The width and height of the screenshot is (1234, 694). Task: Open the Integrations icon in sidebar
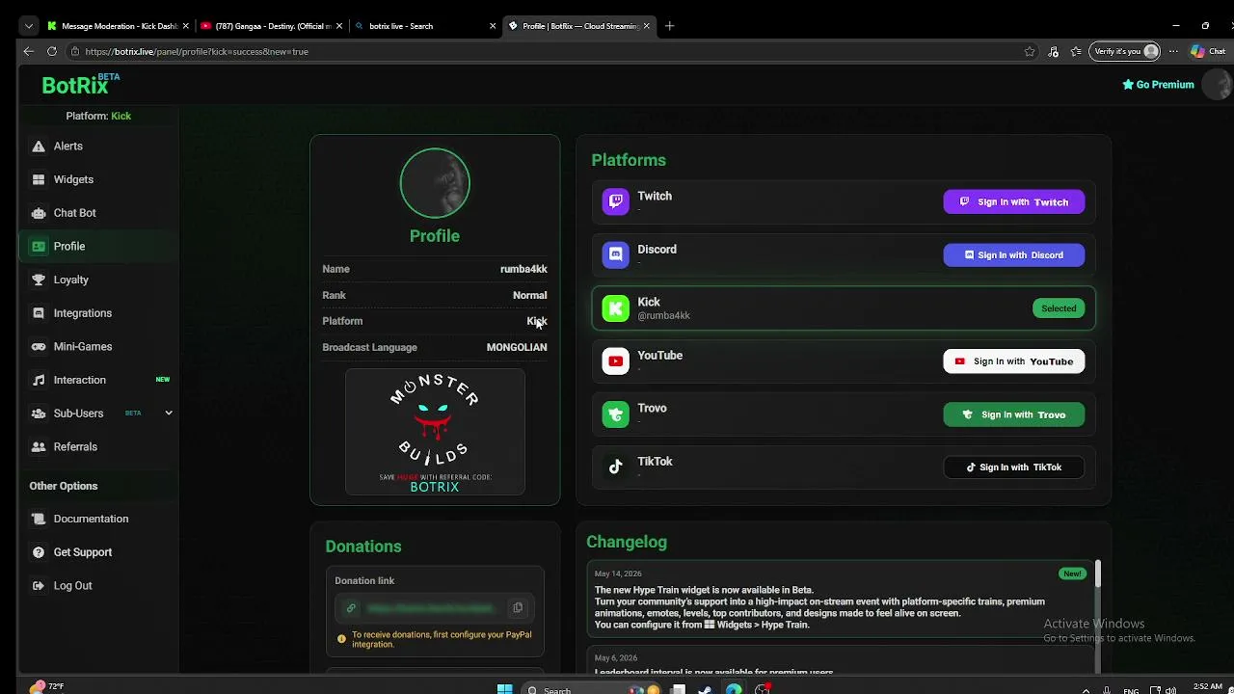[x=39, y=313]
